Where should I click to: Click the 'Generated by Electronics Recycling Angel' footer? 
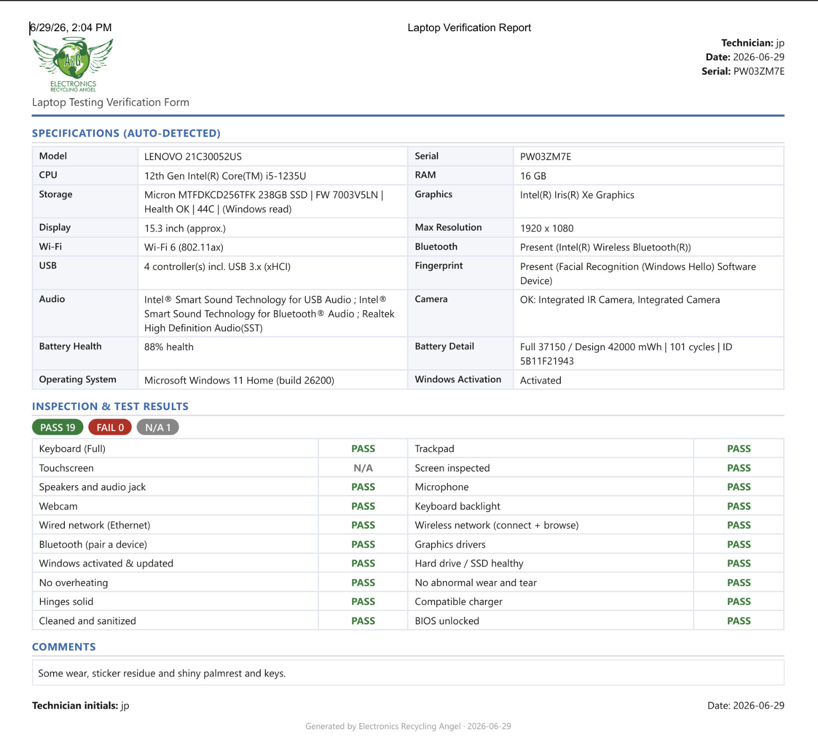click(408, 726)
